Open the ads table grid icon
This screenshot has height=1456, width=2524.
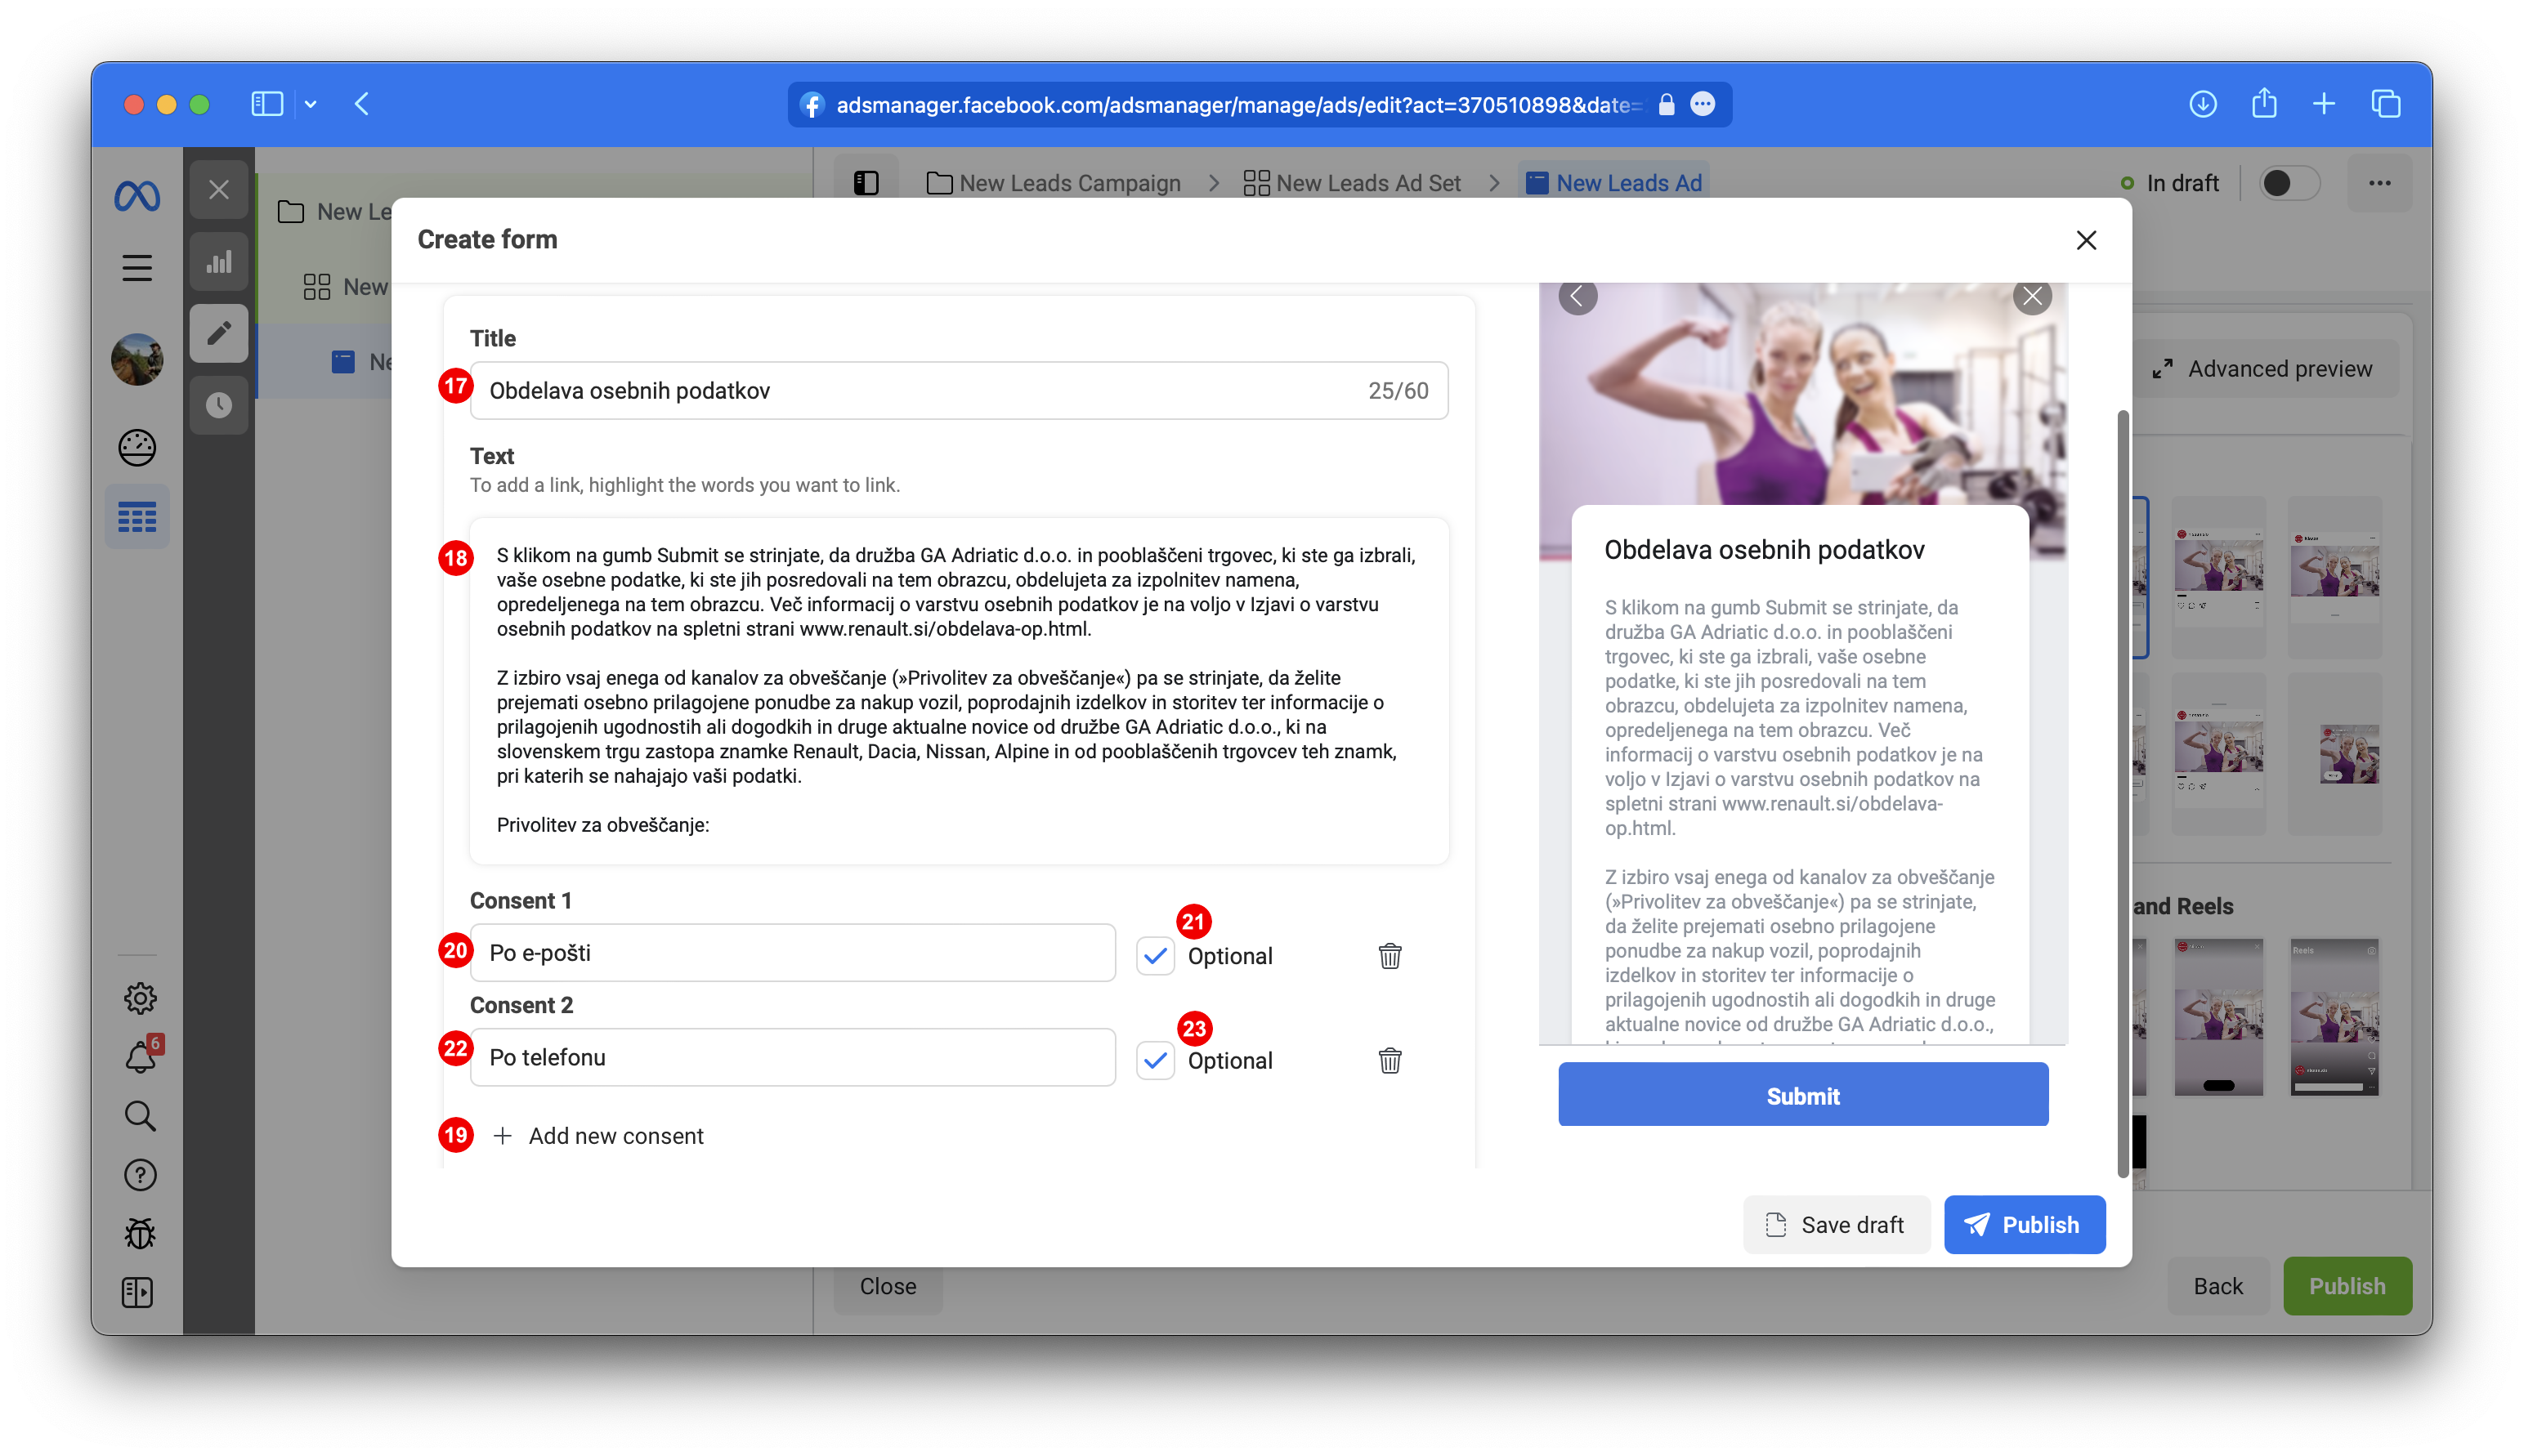pos(137,517)
